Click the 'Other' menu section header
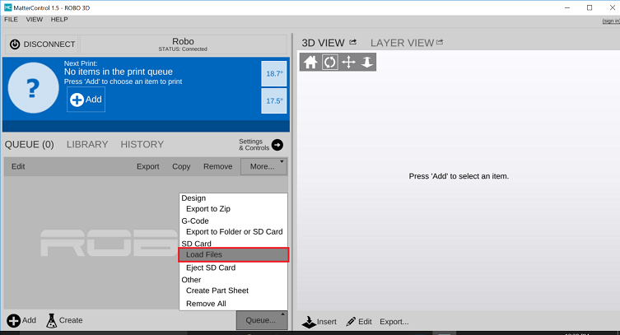This screenshot has height=335, width=620. tap(191, 280)
